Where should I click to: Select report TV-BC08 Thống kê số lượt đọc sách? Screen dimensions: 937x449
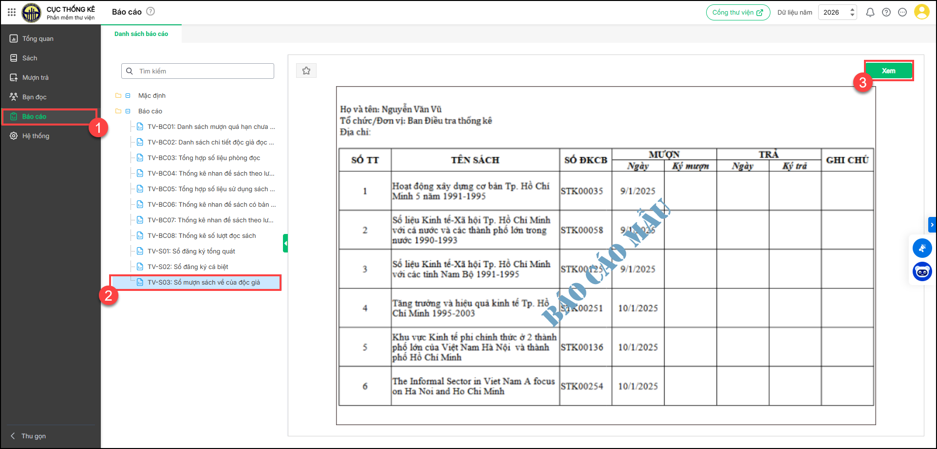pos(202,236)
